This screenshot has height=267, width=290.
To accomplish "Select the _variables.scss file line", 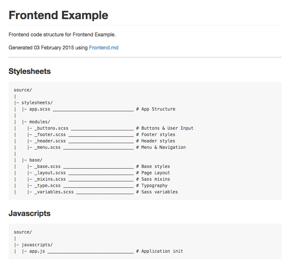I will click(54, 192).
